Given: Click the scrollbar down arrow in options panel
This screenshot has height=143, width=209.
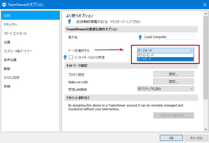Looking at the screenshot, I should [205, 129].
